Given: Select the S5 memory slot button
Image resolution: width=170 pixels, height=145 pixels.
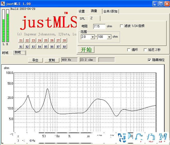Looking at the screenshot, I should click(x=46, y=40).
